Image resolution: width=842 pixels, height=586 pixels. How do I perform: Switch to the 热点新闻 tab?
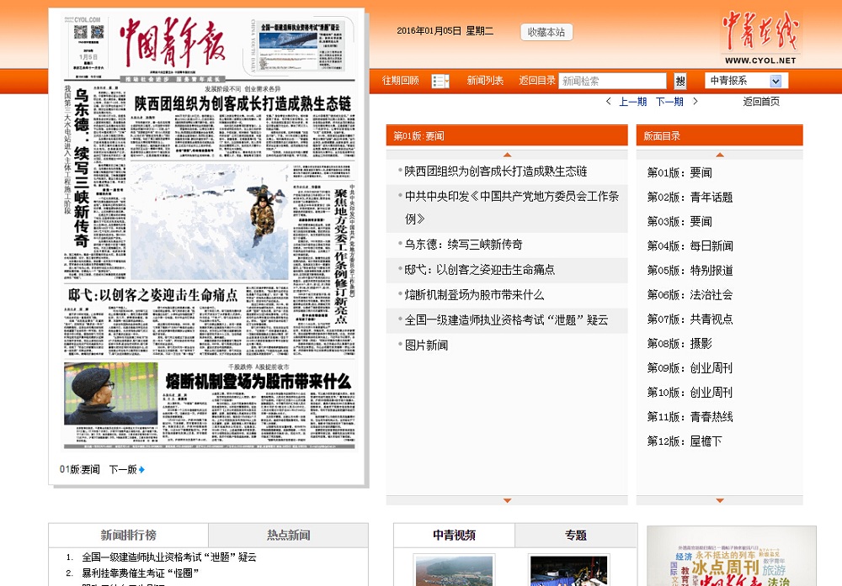[288, 535]
